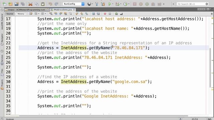This screenshot has width=214, height=120.
Task: Click the horizontal editor scrollbar
Action: point(103,116)
